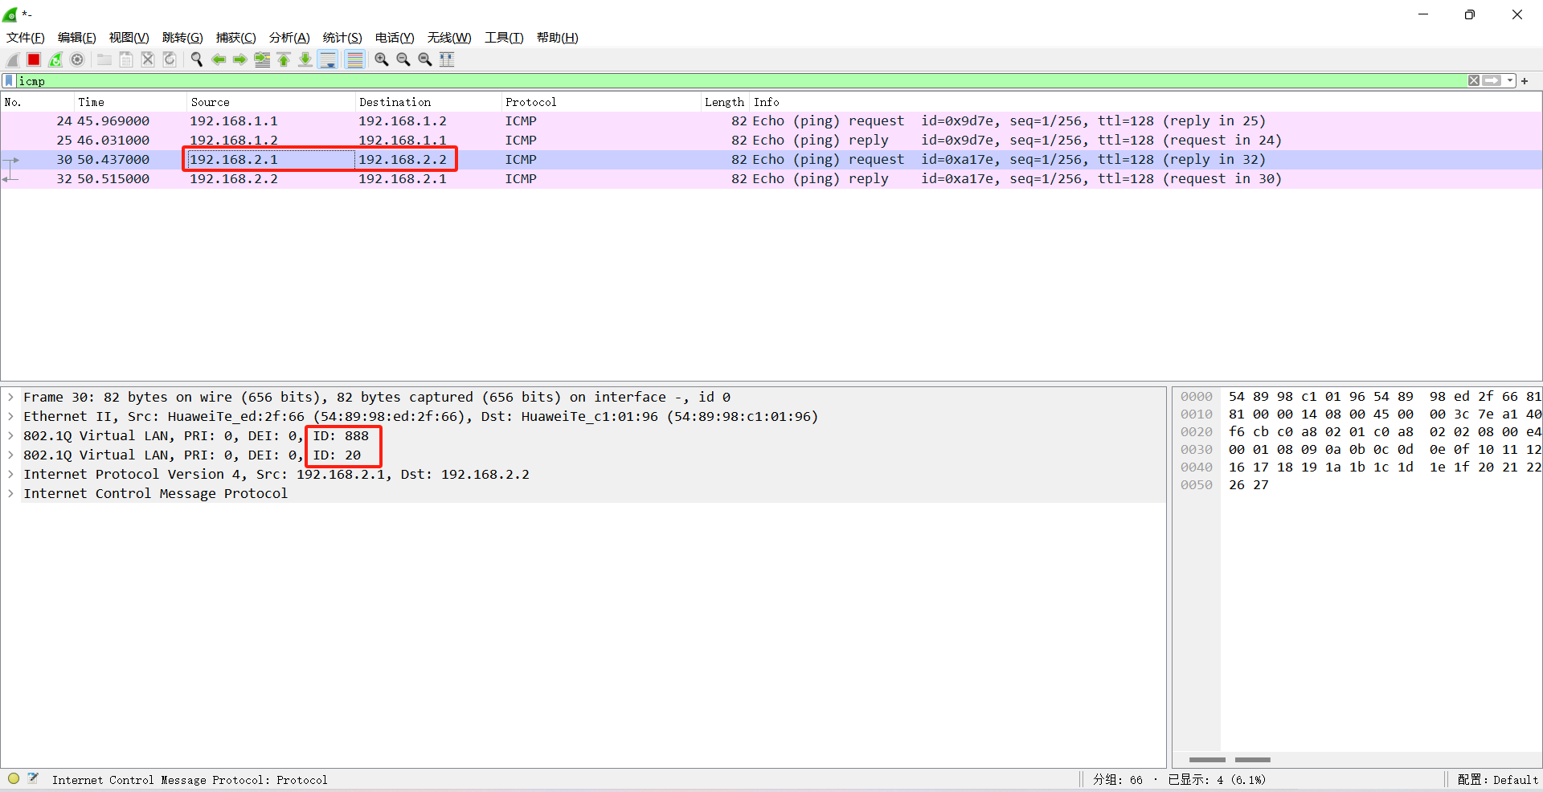Screen dimensions: 1543x792
Task: Reload the capture file
Action: click(x=170, y=59)
